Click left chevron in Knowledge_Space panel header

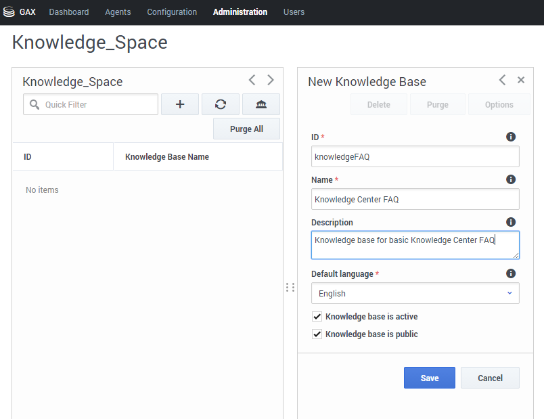pyautogui.click(x=252, y=80)
